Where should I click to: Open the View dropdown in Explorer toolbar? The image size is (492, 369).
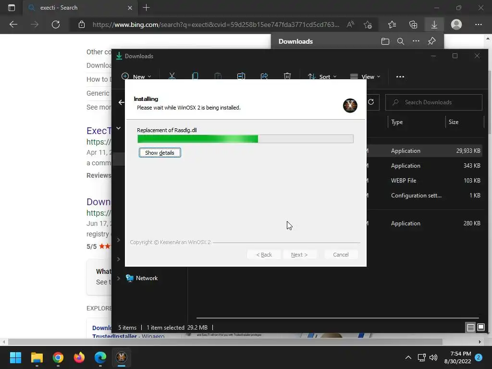(x=365, y=76)
